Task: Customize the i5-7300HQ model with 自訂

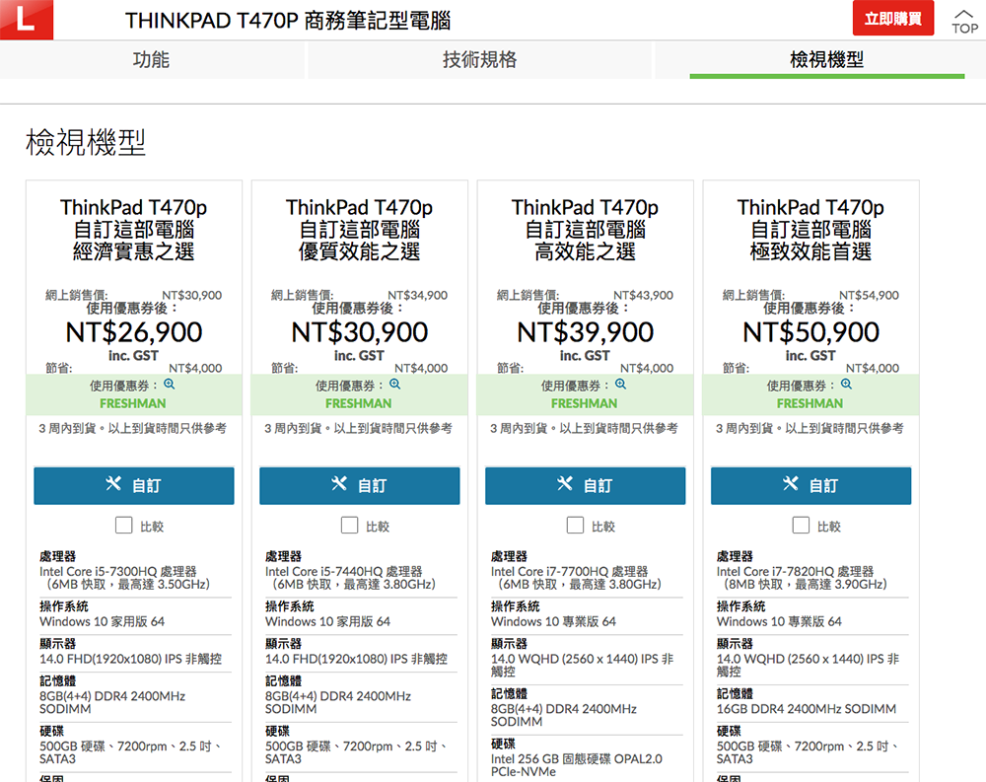Action: pos(134,485)
